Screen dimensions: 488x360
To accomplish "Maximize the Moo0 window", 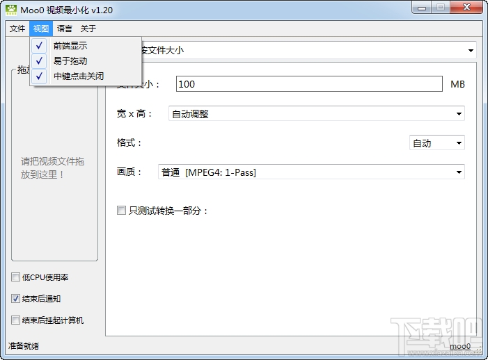I will 441,8.
